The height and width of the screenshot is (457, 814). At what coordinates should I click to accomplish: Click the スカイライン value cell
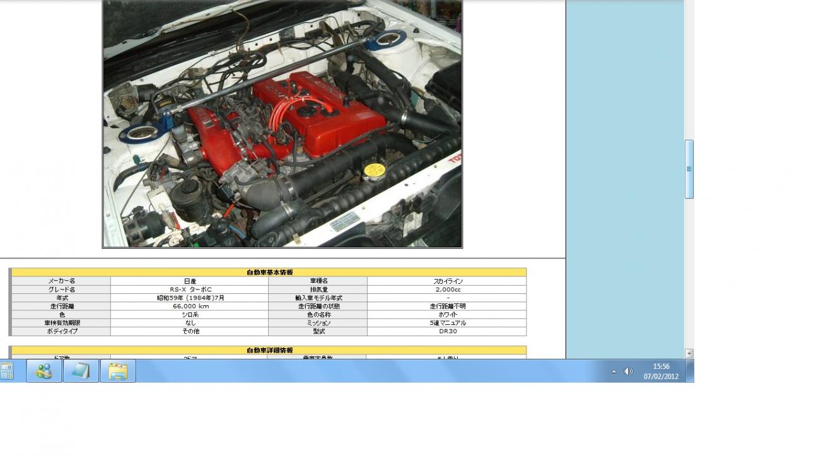(447, 281)
